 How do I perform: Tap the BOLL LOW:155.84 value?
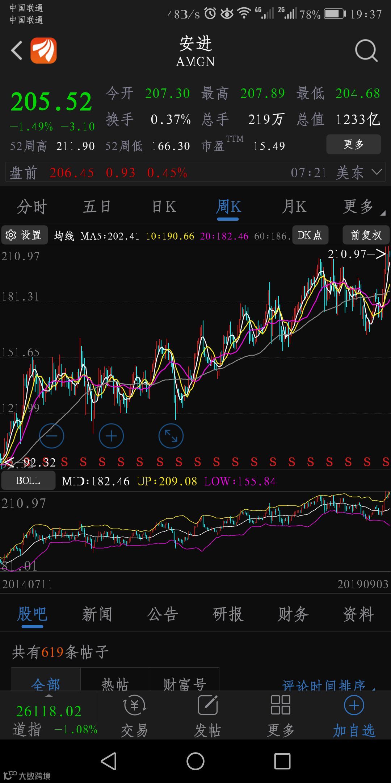(x=240, y=481)
